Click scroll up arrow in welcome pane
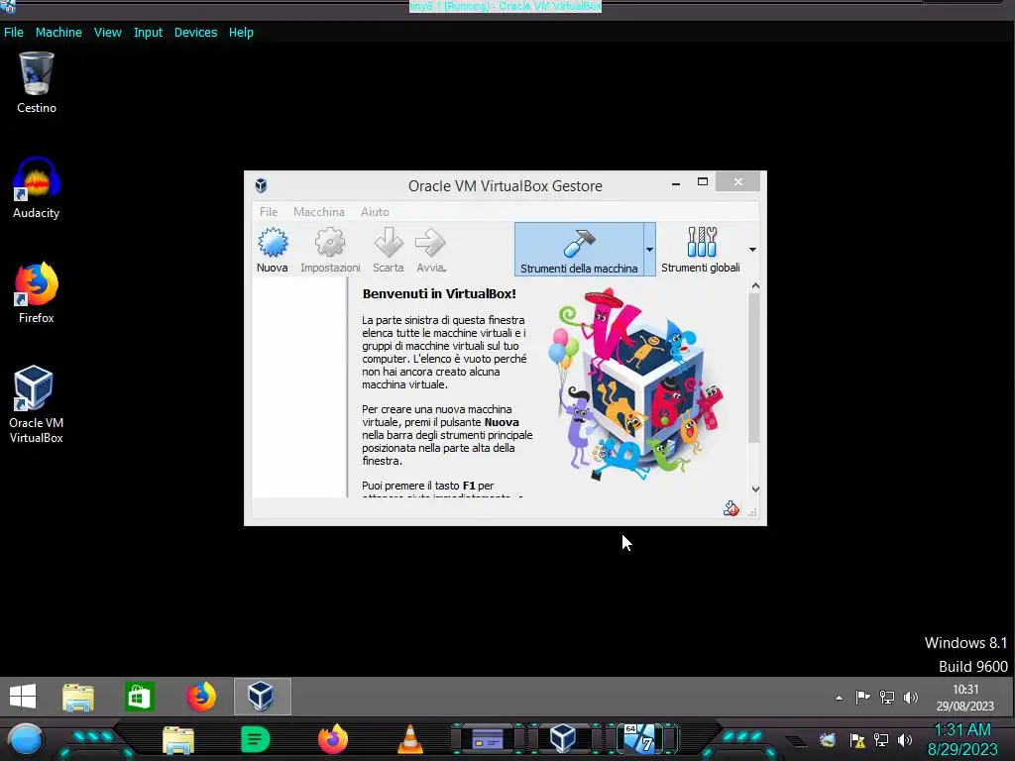Viewport: 1015px width, 761px height. (754, 286)
